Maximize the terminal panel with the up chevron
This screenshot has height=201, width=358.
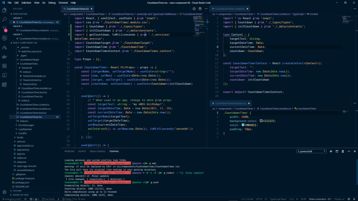349,151
